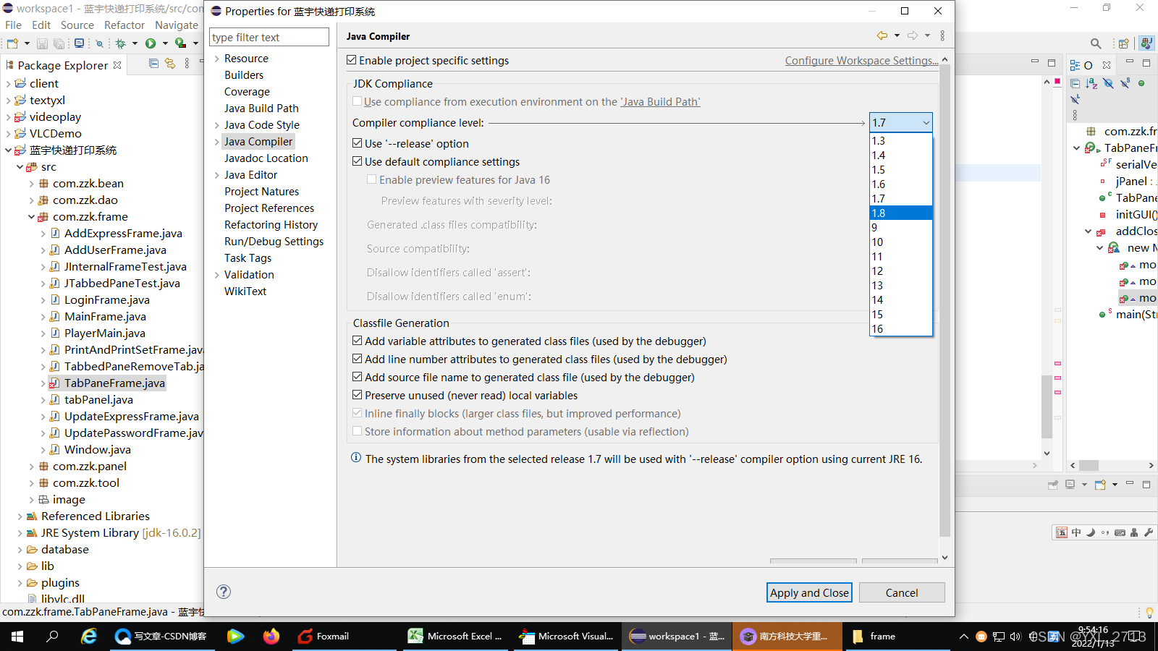Click the 'type filter text' search field
Image resolution: width=1158 pixels, height=651 pixels.
coord(269,36)
